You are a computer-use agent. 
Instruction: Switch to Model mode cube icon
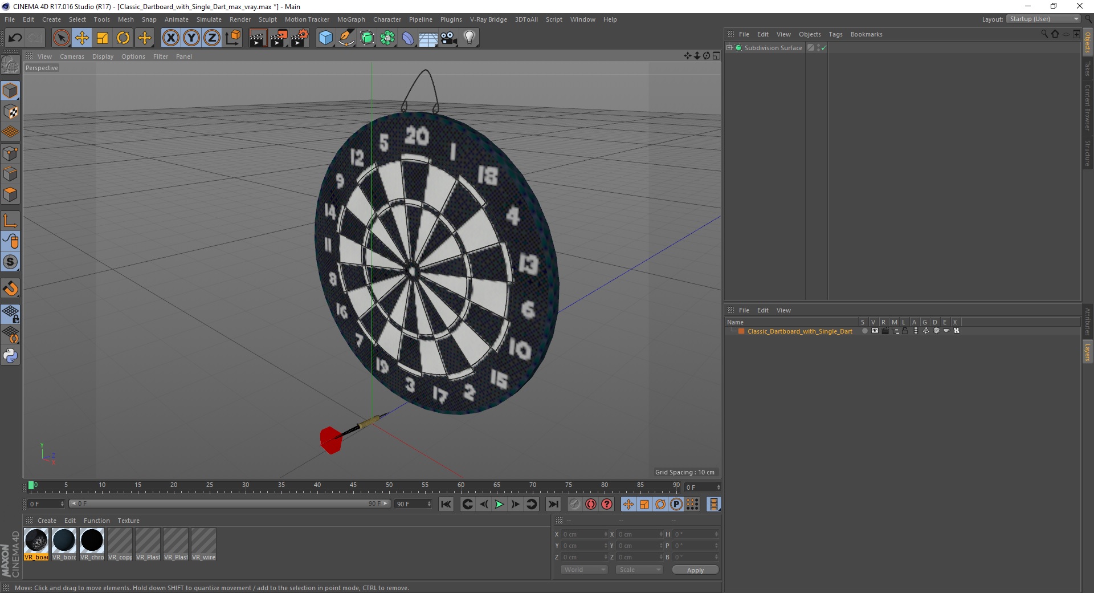(x=10, y=91)
